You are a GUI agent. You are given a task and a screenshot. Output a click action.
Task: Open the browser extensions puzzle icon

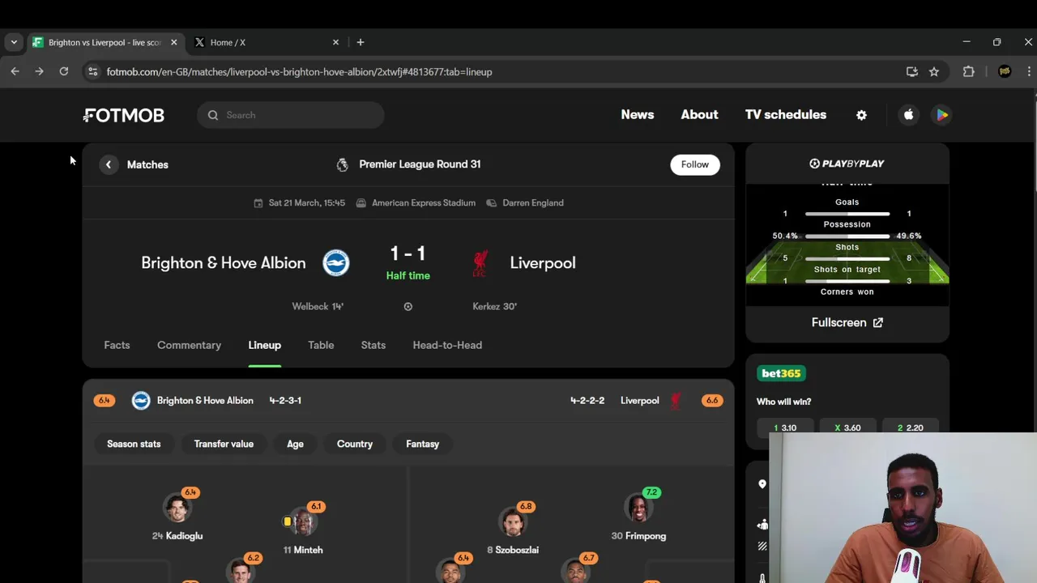tap(968, 71)
